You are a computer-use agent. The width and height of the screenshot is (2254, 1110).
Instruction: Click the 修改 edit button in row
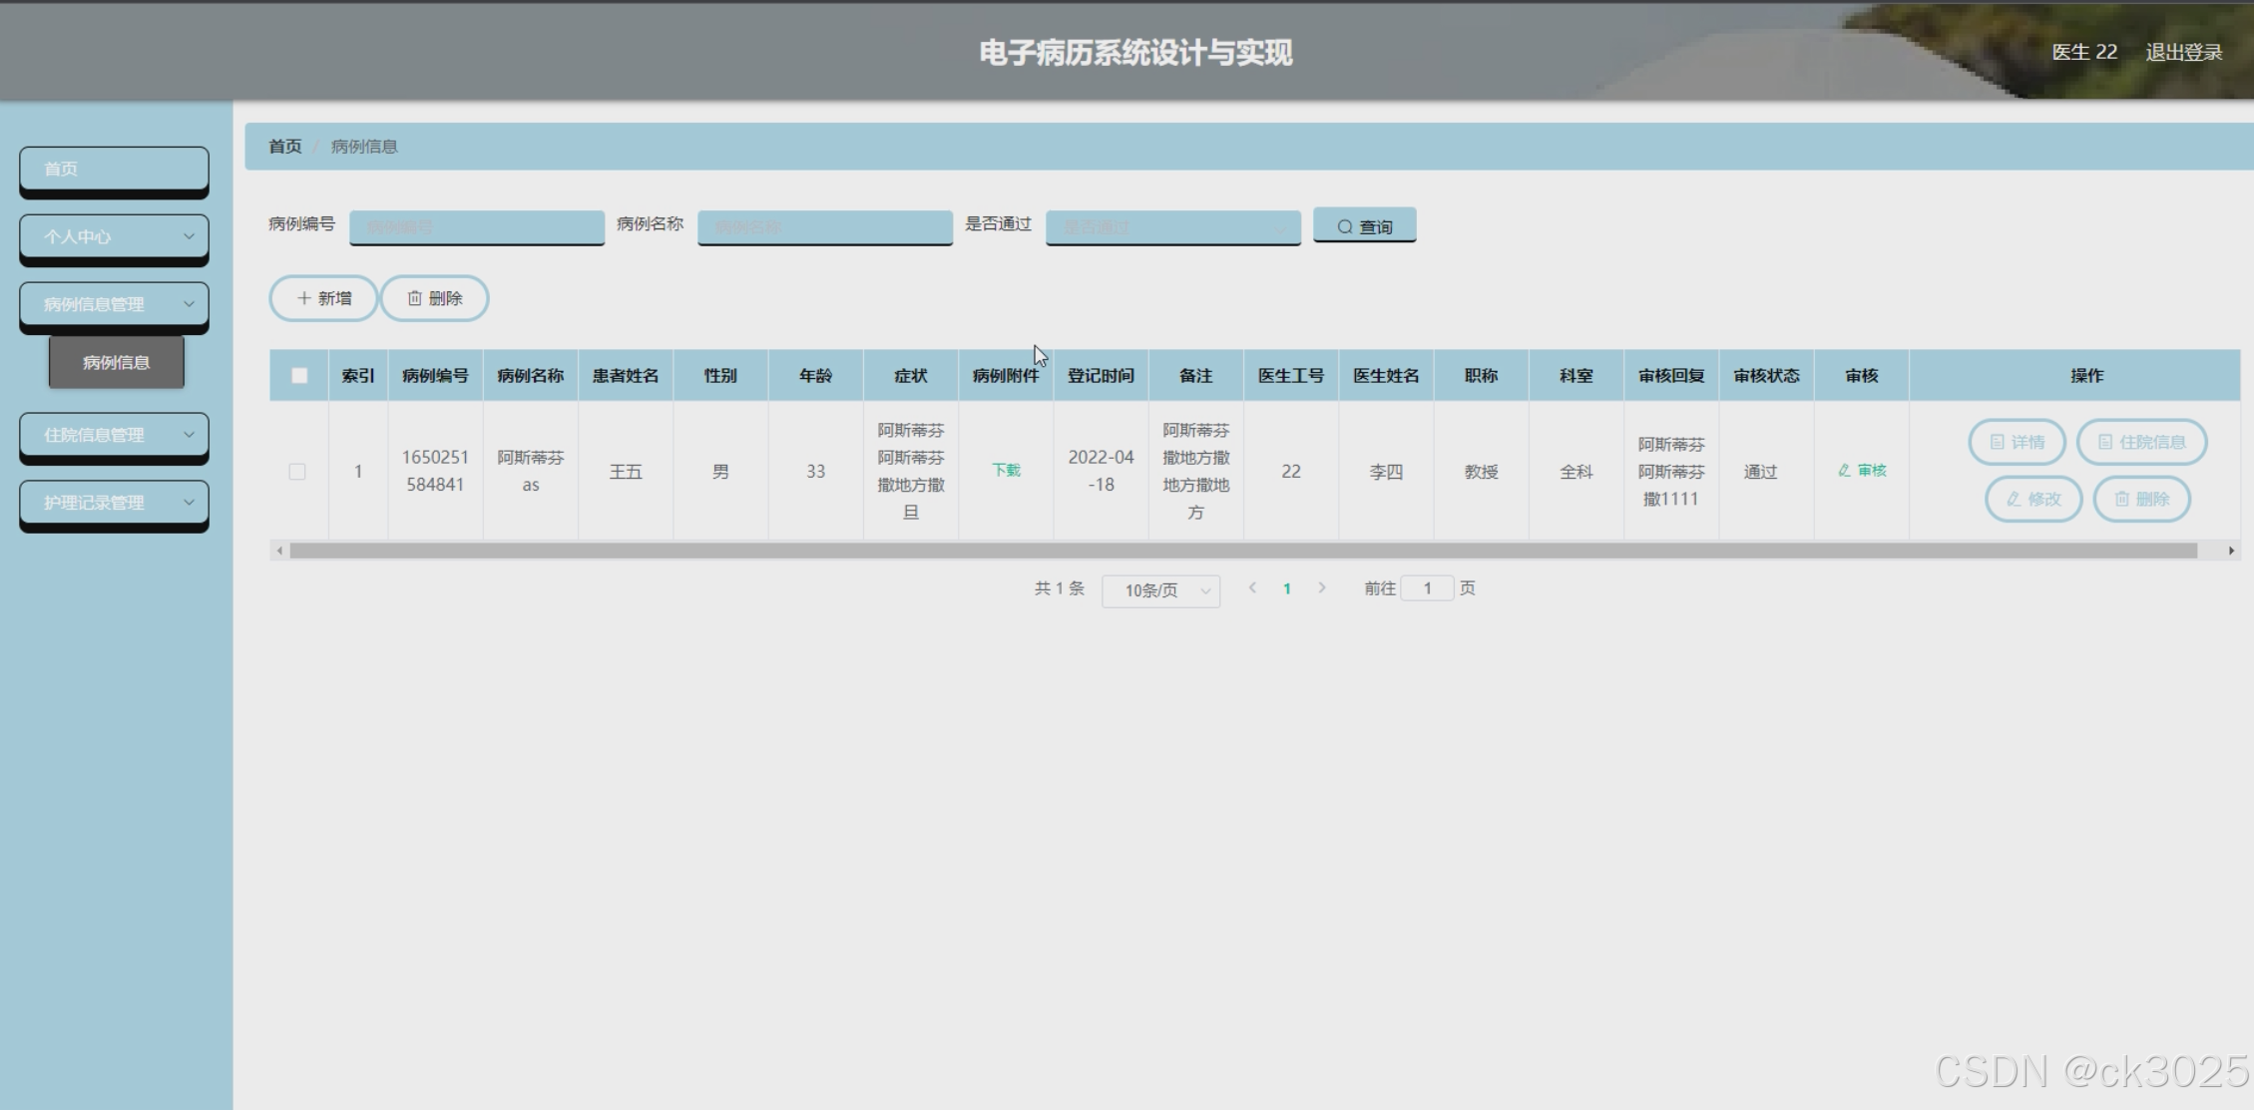2032,499
